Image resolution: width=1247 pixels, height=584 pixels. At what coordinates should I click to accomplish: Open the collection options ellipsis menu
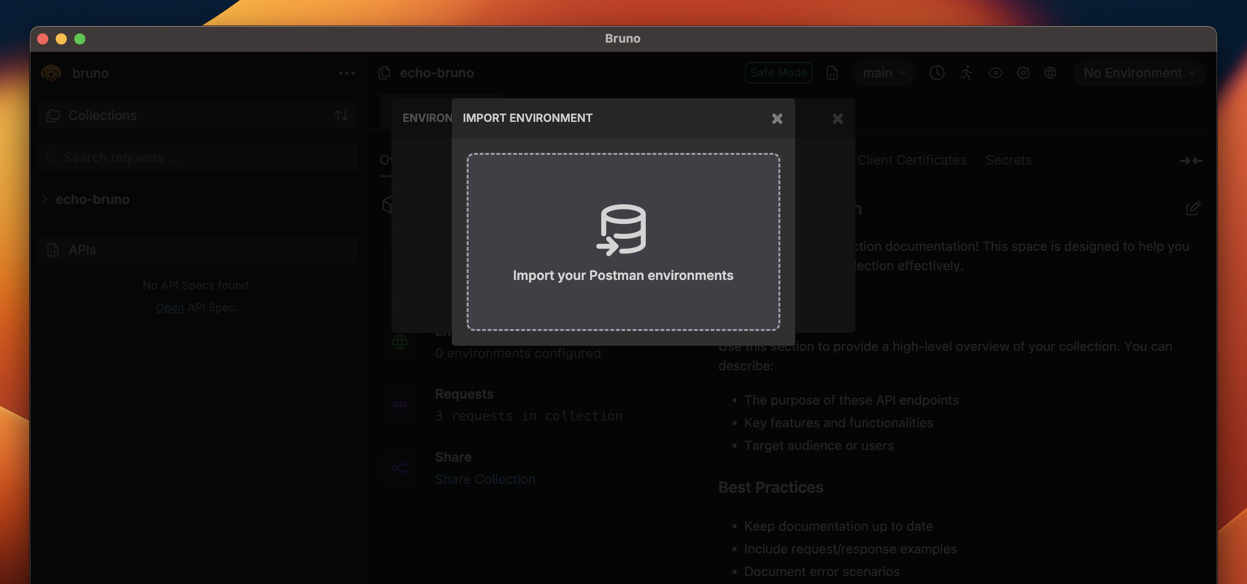[x=347, y=73]
